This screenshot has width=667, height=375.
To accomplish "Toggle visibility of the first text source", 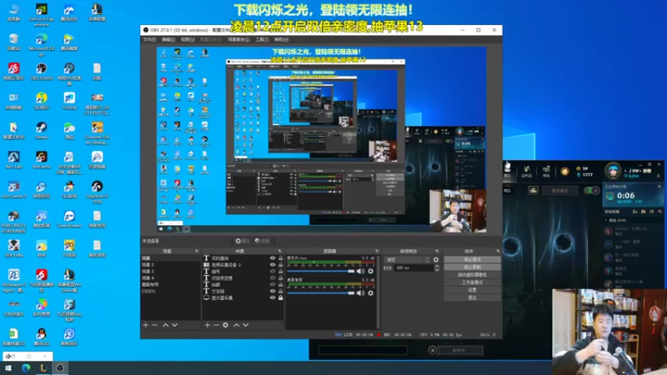I will coord(273,257).
